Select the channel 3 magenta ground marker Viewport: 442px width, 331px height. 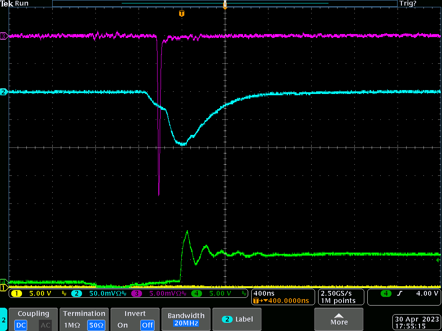tap(3, 36)
